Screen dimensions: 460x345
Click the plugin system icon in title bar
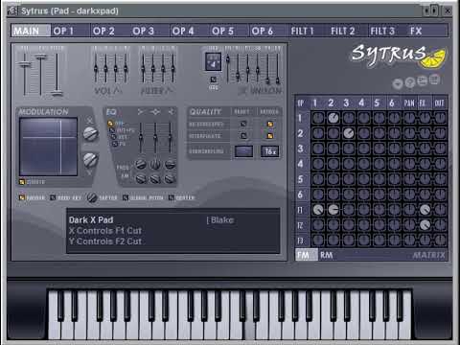point(12,11)
